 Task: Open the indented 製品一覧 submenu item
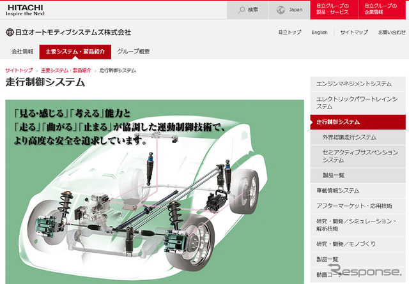pos(358,176)
